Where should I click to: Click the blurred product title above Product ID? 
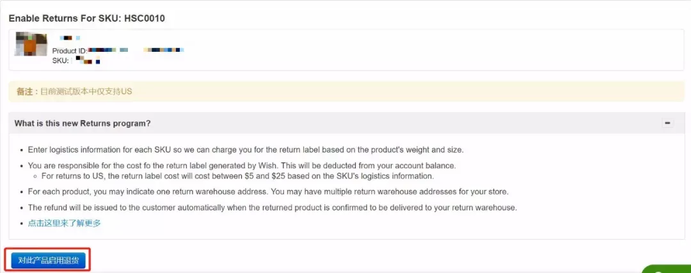(x=70, y=38)
